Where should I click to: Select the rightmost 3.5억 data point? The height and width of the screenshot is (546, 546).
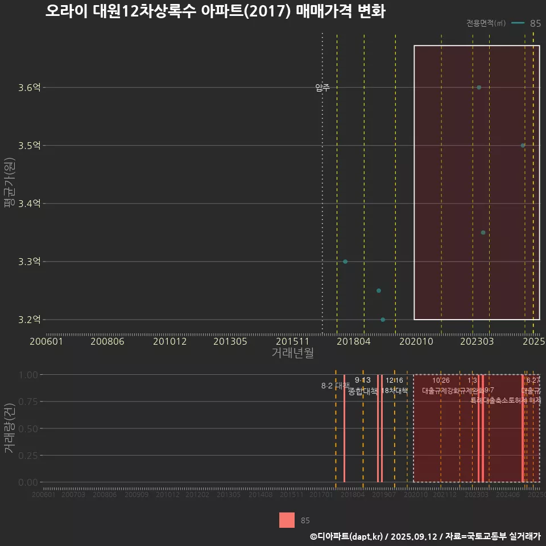click(x=522, y=146)
